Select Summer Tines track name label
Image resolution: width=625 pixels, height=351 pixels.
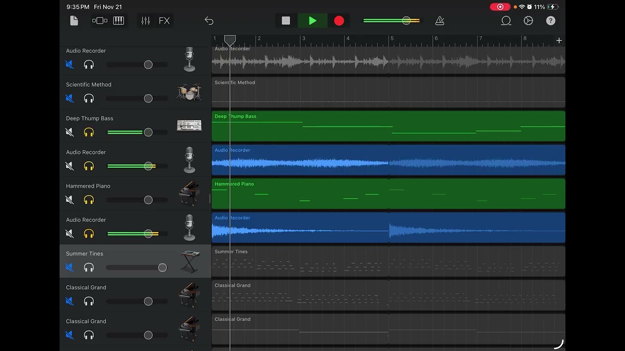coord(84,253)
